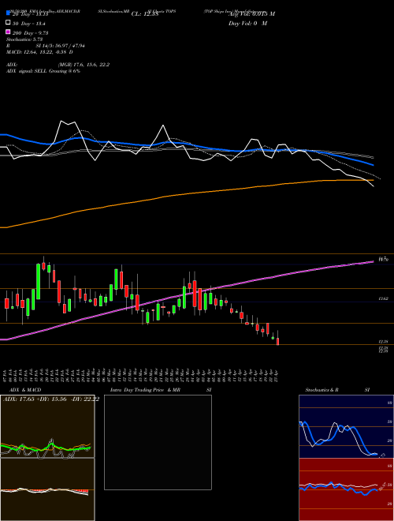Click the 'ADX signal: SELL Growing @ 6%' line
The height and width of the screenshot is (521, 394).
43,71
